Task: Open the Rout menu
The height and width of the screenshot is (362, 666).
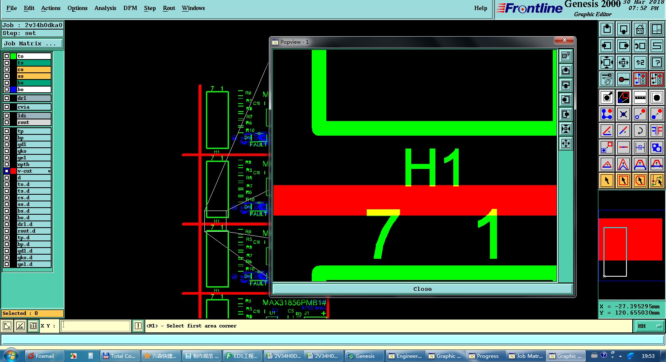Action: click(x=169, y=8)
